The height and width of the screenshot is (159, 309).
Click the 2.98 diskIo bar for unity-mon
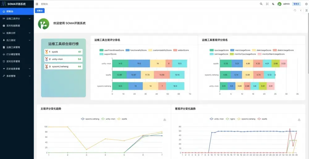pyautogui.click(x=247, y=86)
